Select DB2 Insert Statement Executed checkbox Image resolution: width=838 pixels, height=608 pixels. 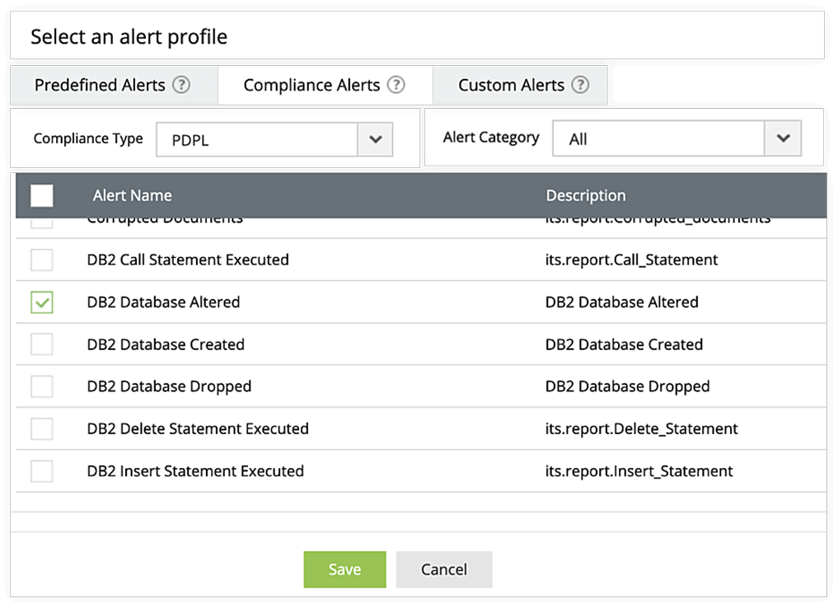[x=42, y=471]
